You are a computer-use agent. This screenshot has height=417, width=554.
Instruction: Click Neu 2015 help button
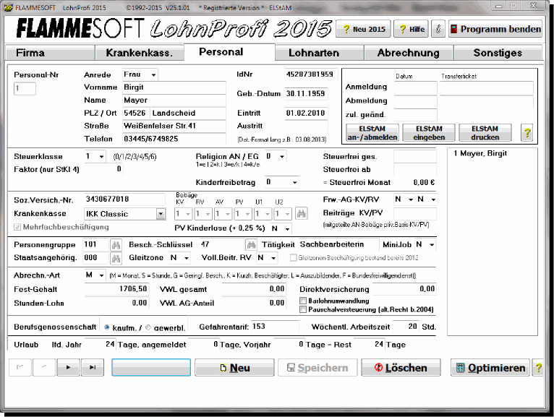pyautogui.click(x=363, y=29)
